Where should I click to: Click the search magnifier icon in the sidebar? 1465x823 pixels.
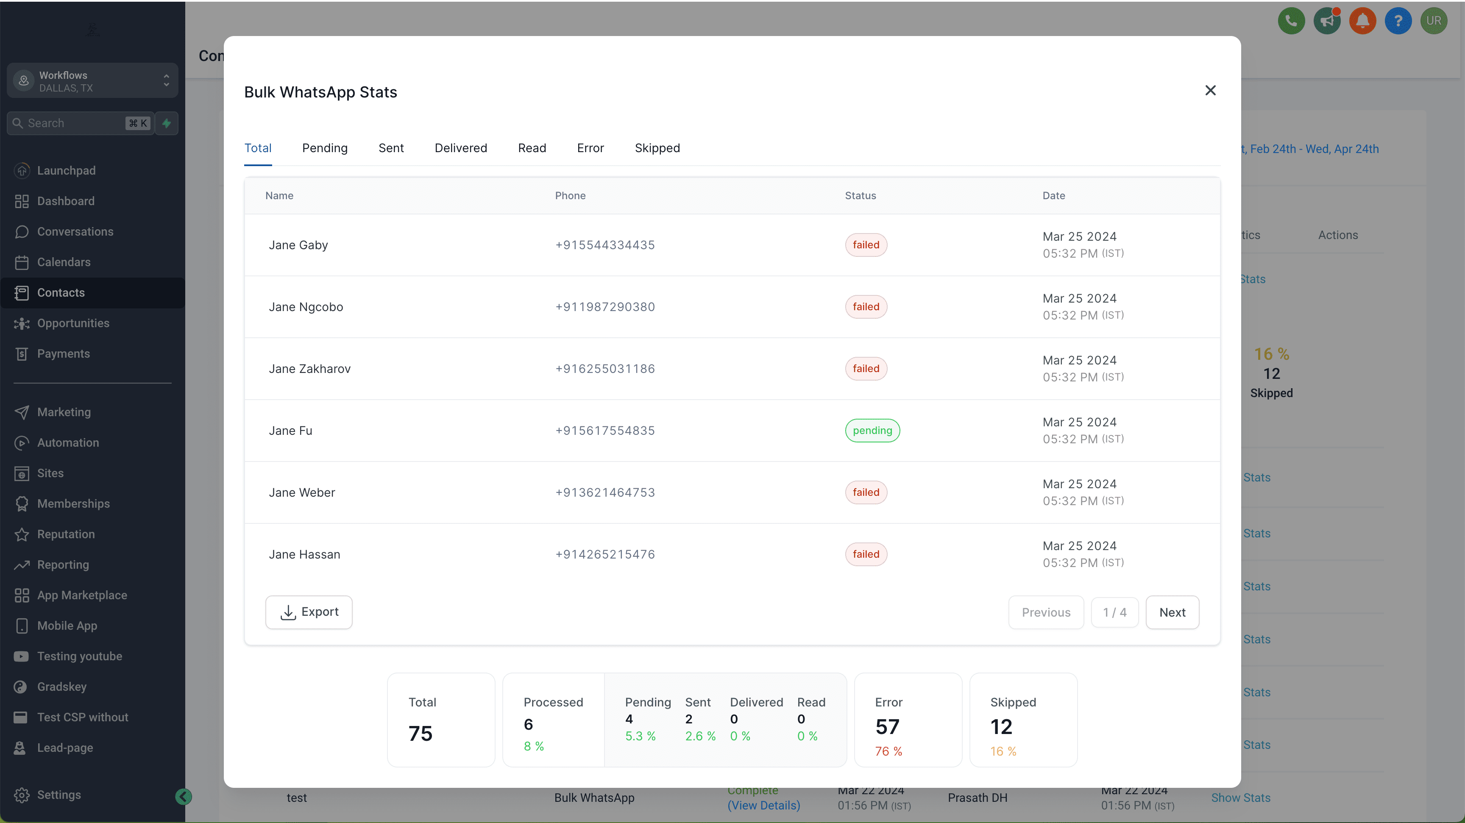click(x=18, y=123)
